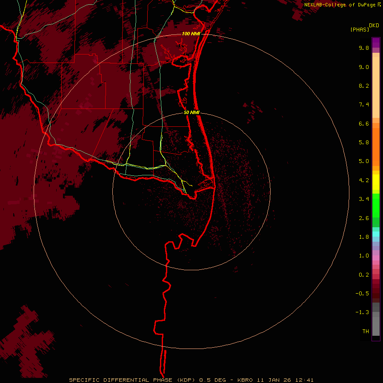
Task: Click the 5.0 scale label
Action: 364,161
